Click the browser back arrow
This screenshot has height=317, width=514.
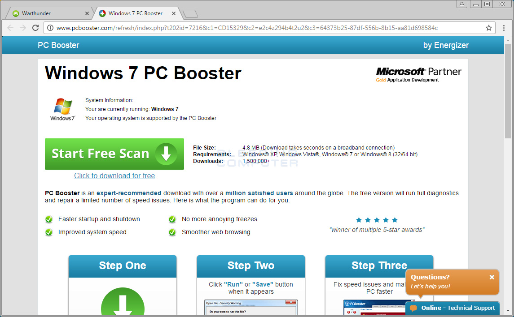(x=10, y=28)
